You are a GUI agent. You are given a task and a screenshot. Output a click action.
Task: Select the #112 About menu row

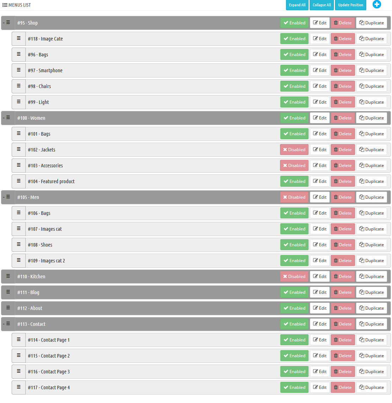point(196,308)
